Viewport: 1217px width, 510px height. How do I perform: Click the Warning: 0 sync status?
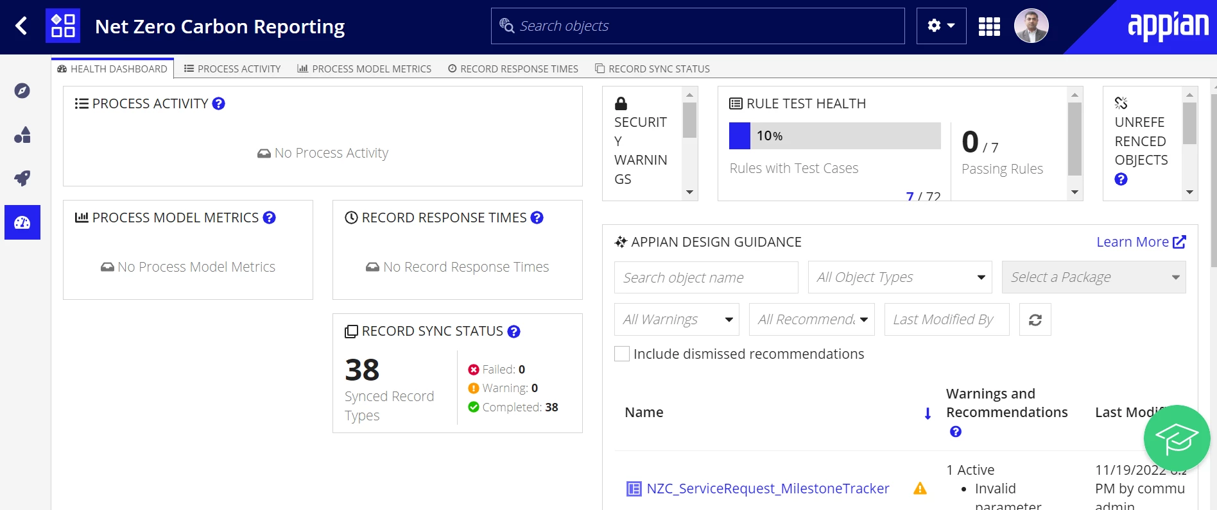coord(503,388)
